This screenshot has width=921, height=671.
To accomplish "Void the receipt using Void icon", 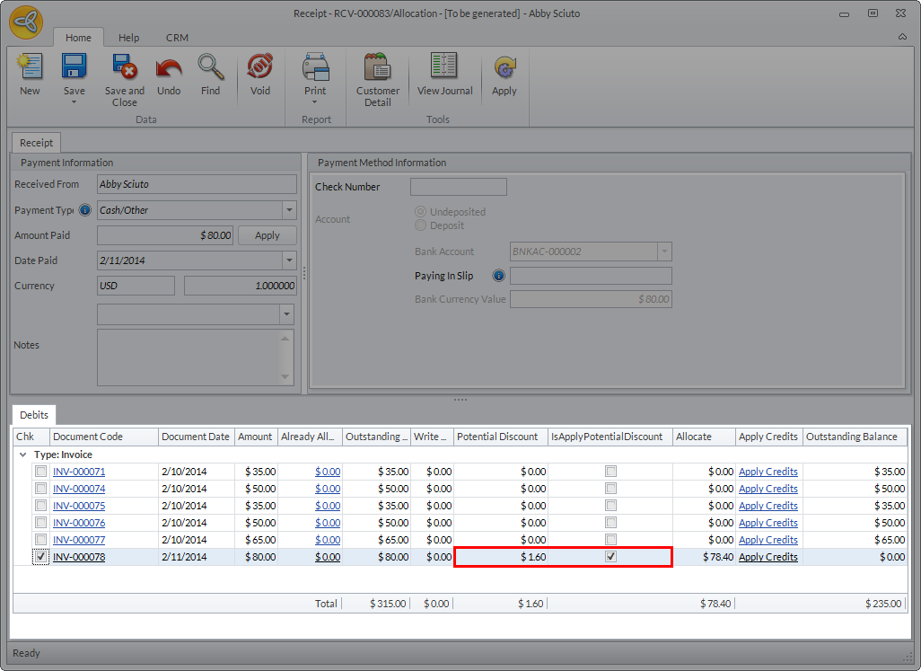I will [x=259, y=72].
